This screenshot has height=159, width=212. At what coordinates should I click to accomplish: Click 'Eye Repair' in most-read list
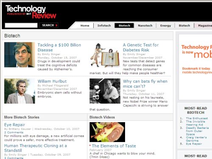194,144
